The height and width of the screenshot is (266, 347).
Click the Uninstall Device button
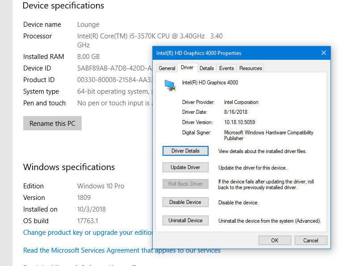coord(185,220)
